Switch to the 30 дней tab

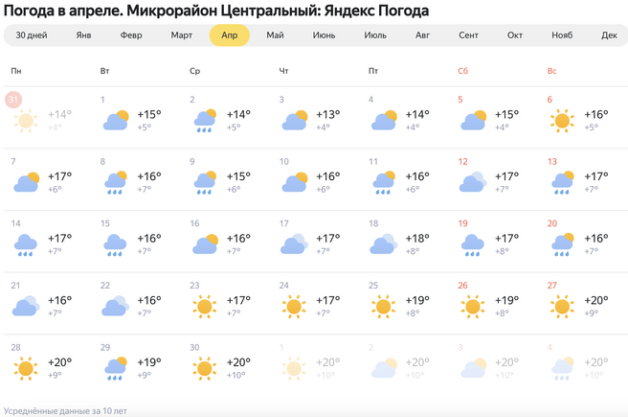(x=32, y=35)
